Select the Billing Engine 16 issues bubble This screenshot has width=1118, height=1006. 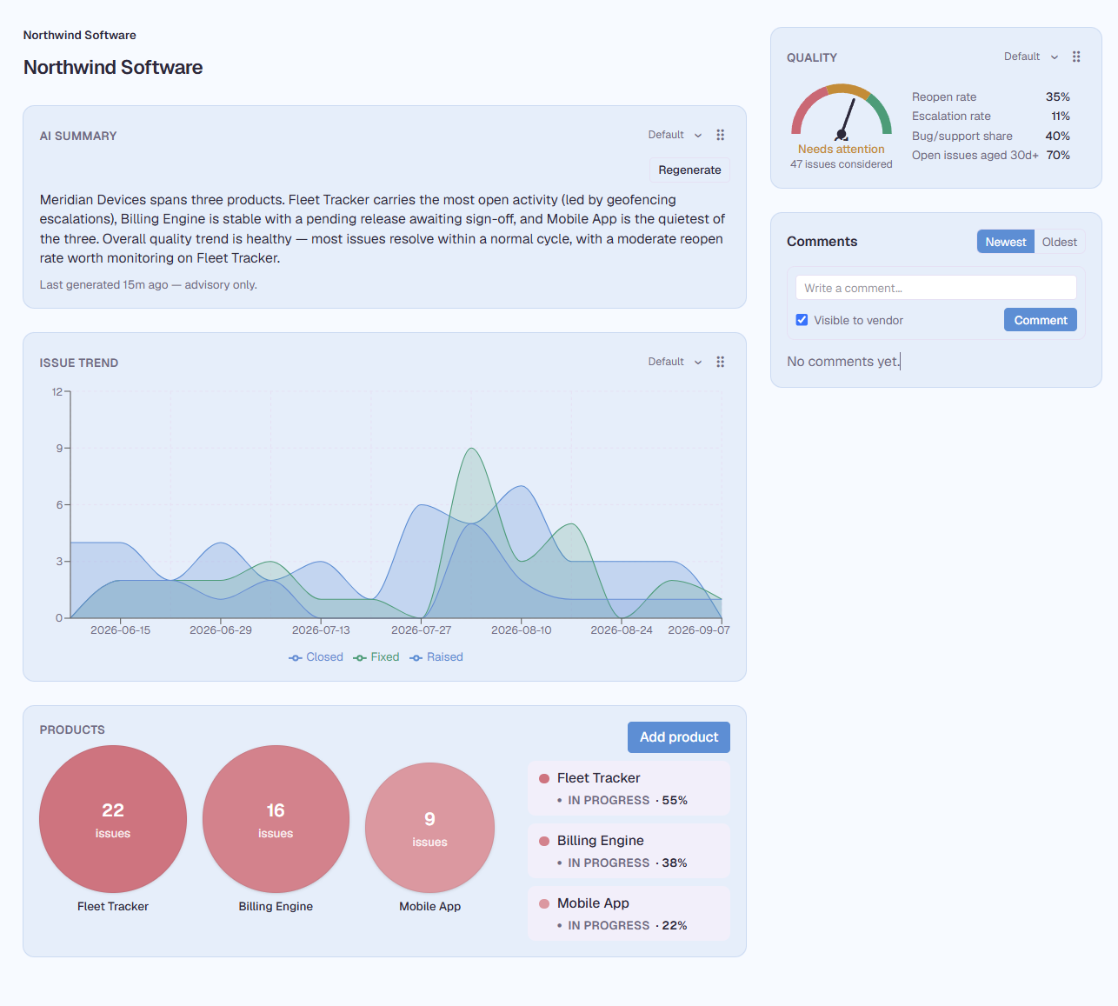tap(276, 819)
